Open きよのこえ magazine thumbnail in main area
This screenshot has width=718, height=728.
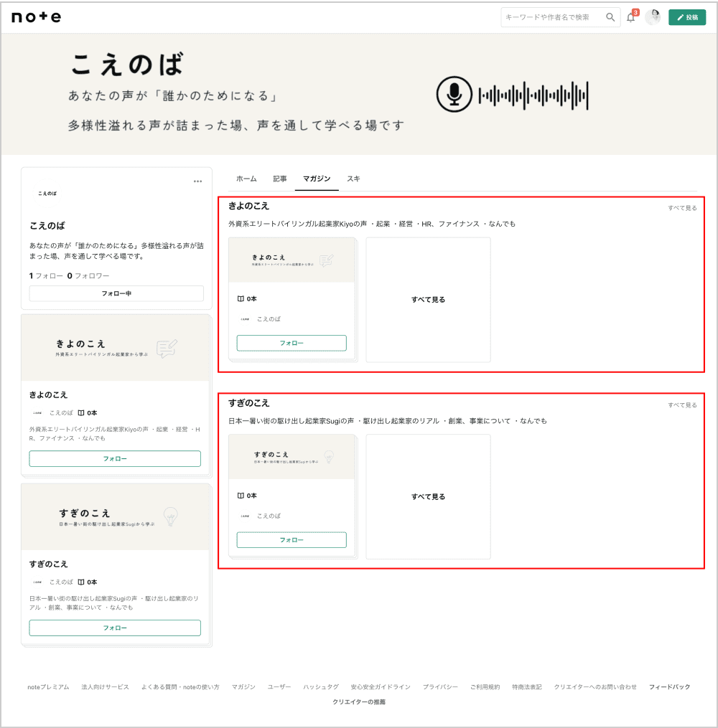click(292, 260)
